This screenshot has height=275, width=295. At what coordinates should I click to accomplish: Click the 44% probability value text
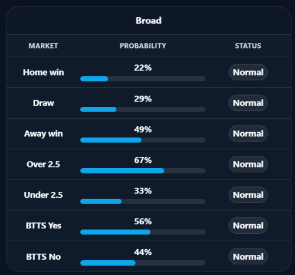tap(143, 252)
